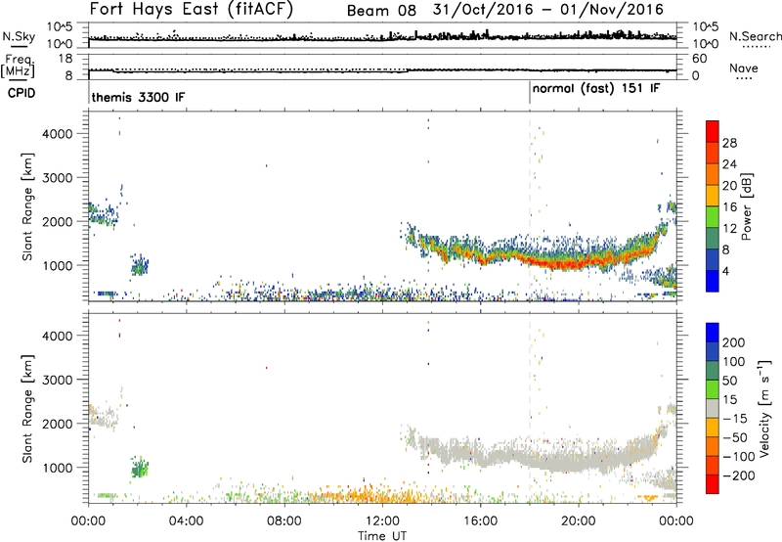Click the gray segment of the Velocity color bar
The image size is (782, 542).
point(713,408)
